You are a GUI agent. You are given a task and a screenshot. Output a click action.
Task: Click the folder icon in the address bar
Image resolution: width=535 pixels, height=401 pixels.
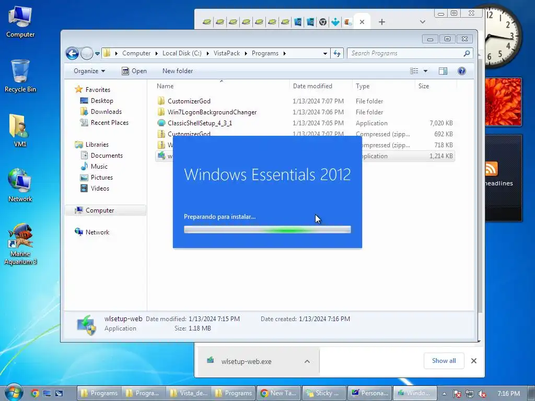107,53
